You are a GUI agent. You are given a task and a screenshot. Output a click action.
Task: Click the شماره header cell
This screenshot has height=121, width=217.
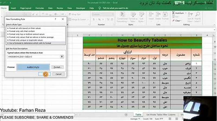[196, 55]
